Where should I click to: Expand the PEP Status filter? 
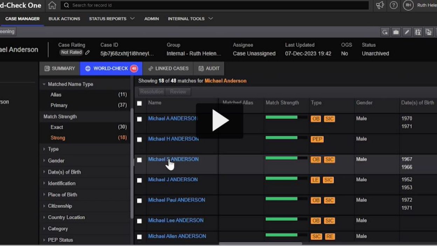click(60, 240)
